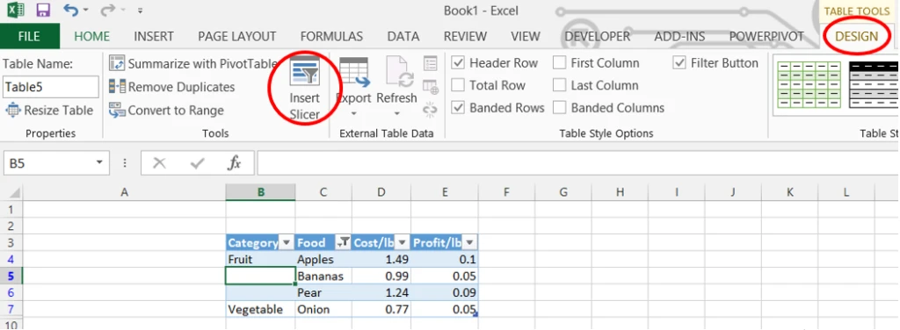Toggle the Filter Button checkbox
The width and height of the screenshot is (900, 330).
click(x=679, y=63)
